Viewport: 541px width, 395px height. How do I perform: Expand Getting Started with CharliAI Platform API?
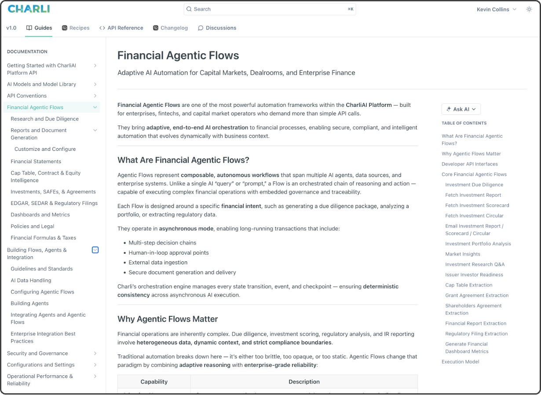tap(95, 66)
